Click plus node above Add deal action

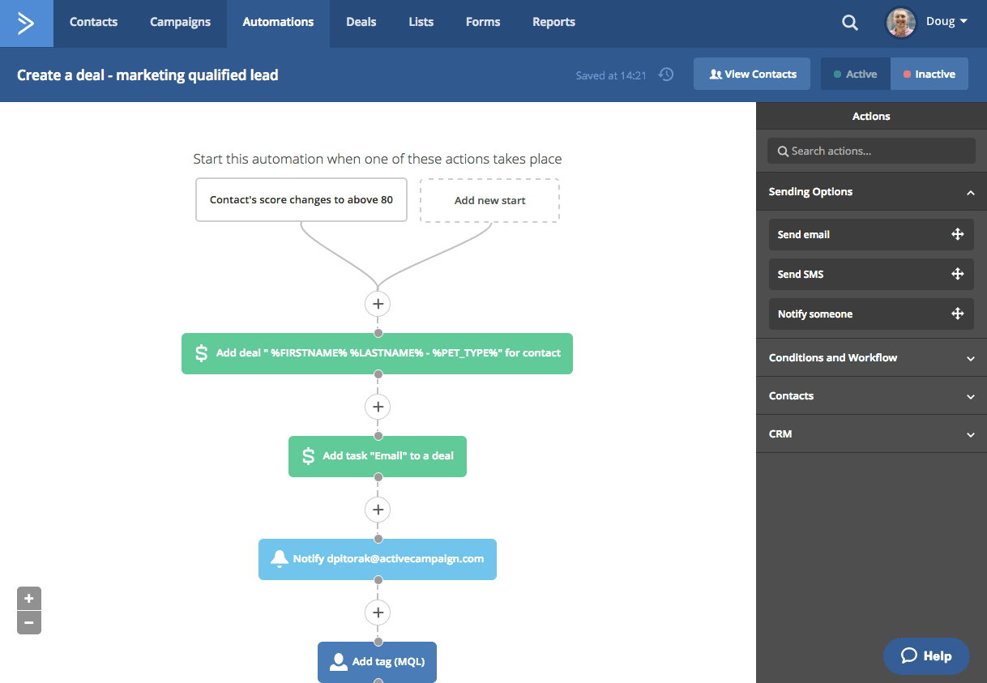(378, 304)
